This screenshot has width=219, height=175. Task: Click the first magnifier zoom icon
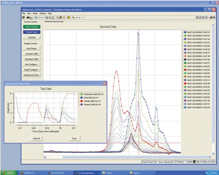pos(47,17)
